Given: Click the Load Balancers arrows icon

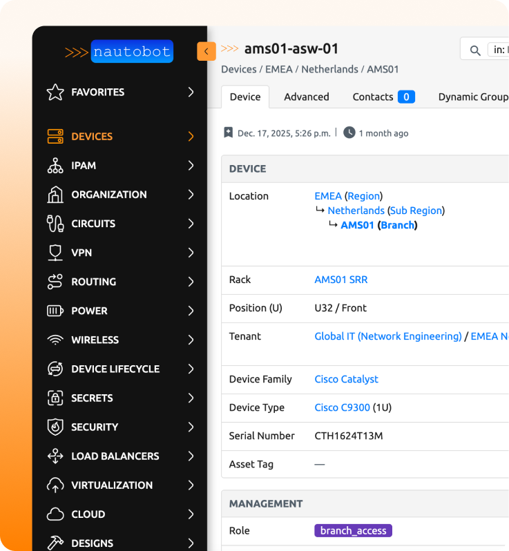Looking at the screenshot, I should [55, 456].
